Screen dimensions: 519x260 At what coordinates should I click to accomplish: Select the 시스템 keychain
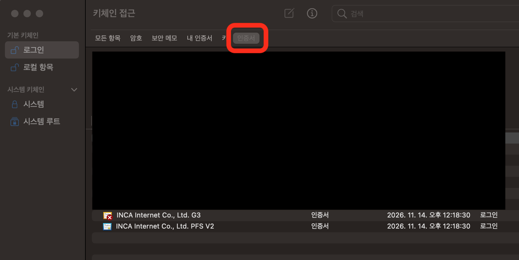point(42,104)
